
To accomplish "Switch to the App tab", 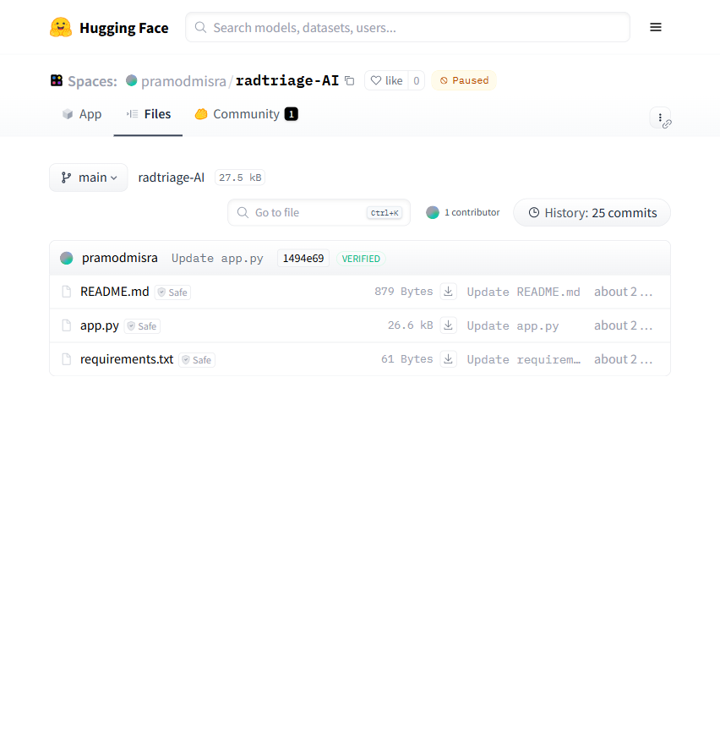I will pyautogui.click(x=82, y=114).
